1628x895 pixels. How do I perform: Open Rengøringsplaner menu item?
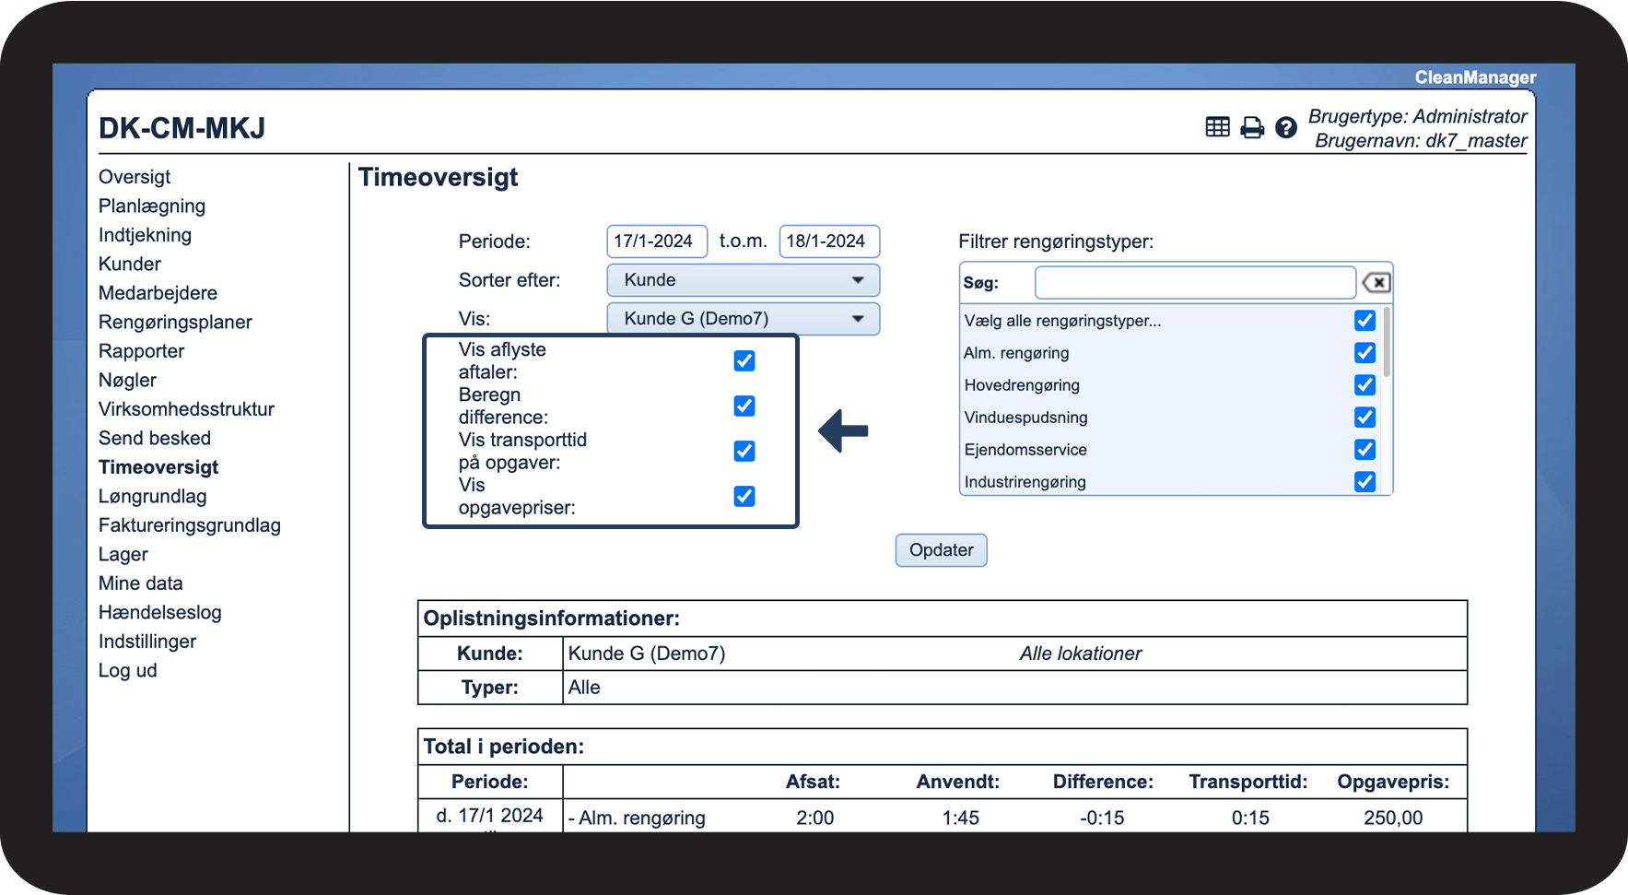pyautogui.click(x=175, y=322)
